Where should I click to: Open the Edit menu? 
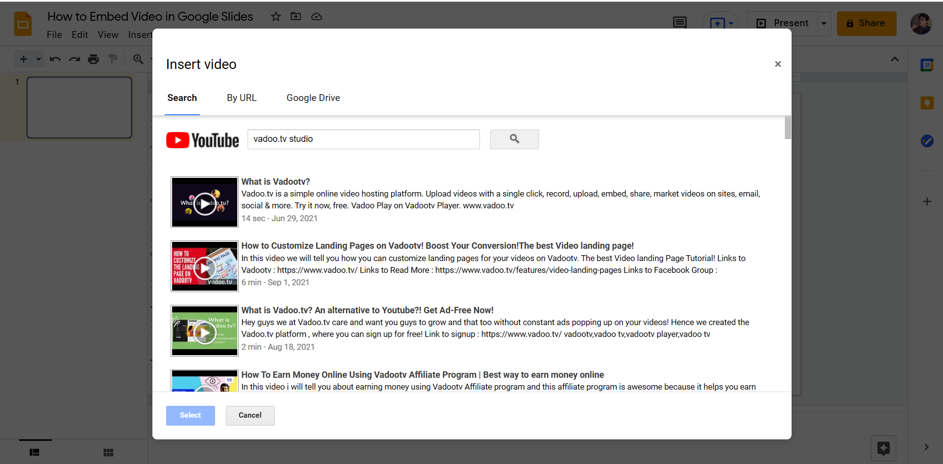click(x=79, y=34)
